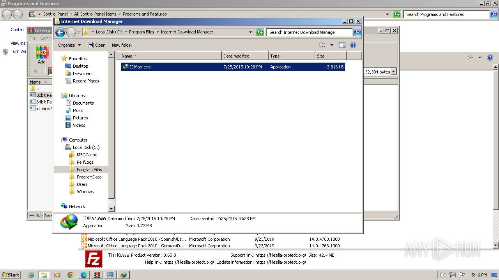The height and width of the screenshot is (280, 499).
Task: Open WinRAR File menu
Action: pos(32,38)
